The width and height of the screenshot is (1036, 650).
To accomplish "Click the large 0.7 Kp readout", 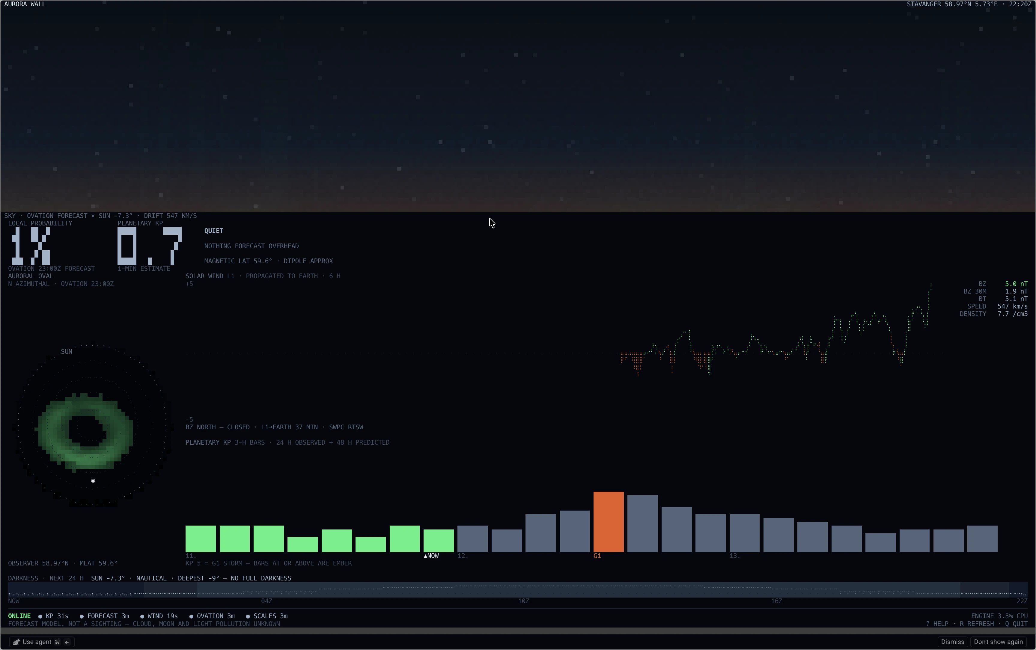I will tap(150, 246).
